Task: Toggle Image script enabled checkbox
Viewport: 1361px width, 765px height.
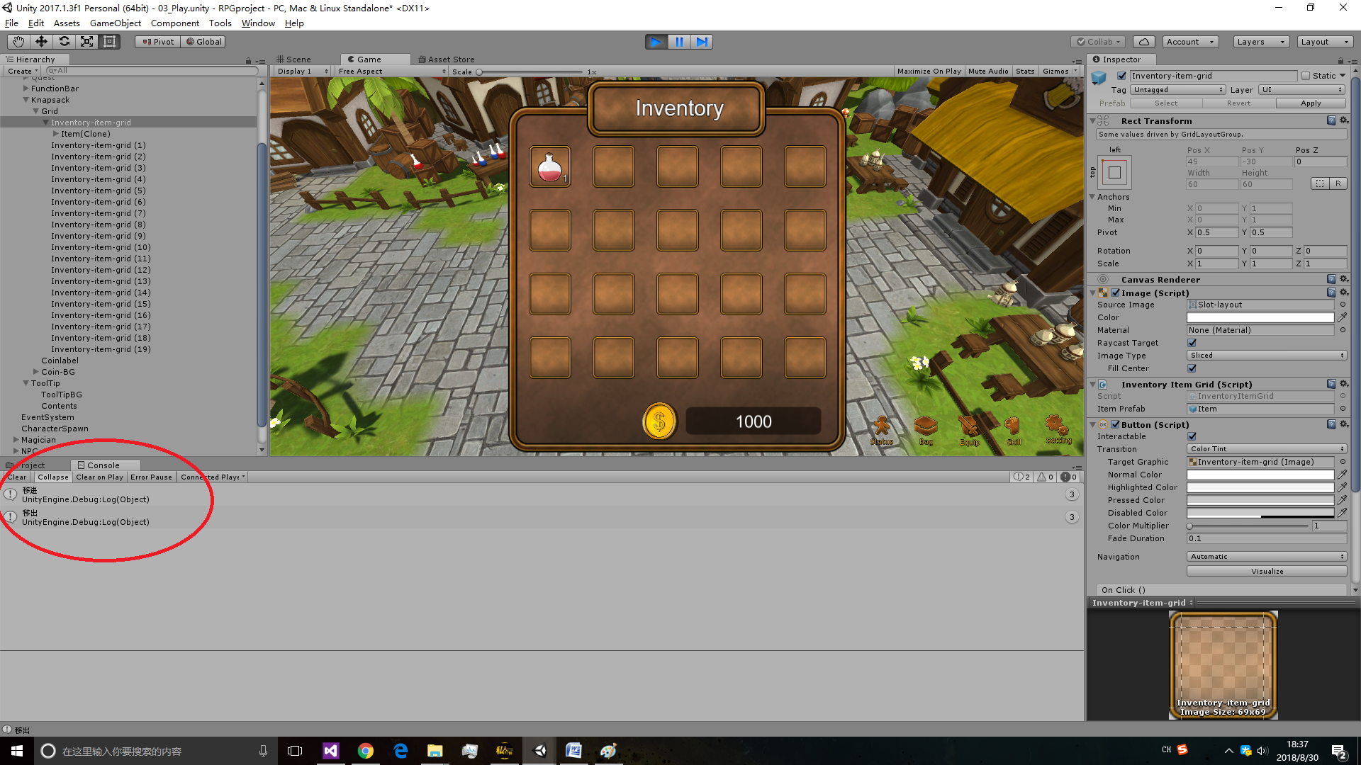Action: pyautogui.click(x=1116, y=293)
